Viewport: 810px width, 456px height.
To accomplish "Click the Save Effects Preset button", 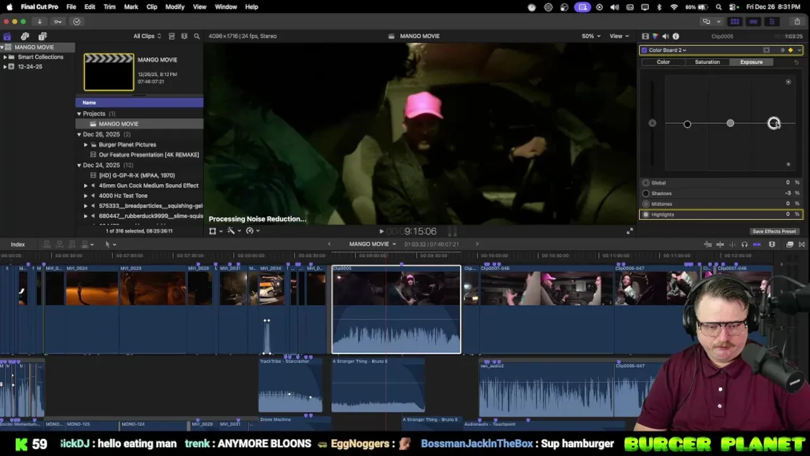I will click(774, 231).
